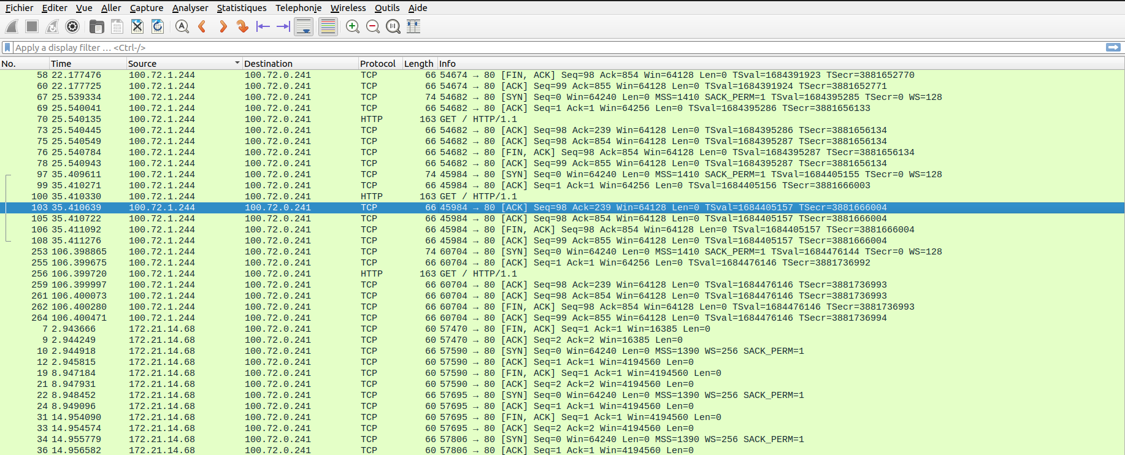Sort by the No. column header
Screen dimensions: 1125x455
(25, 64)
